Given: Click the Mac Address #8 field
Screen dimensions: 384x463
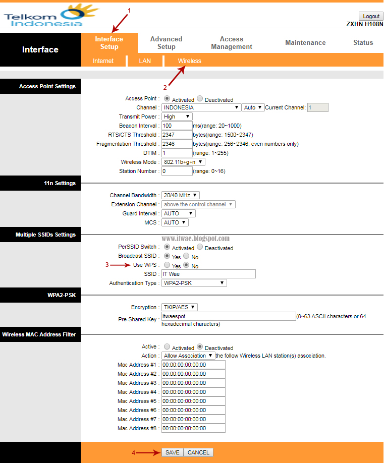Looking at the screenshot, I should click(193, 429).
